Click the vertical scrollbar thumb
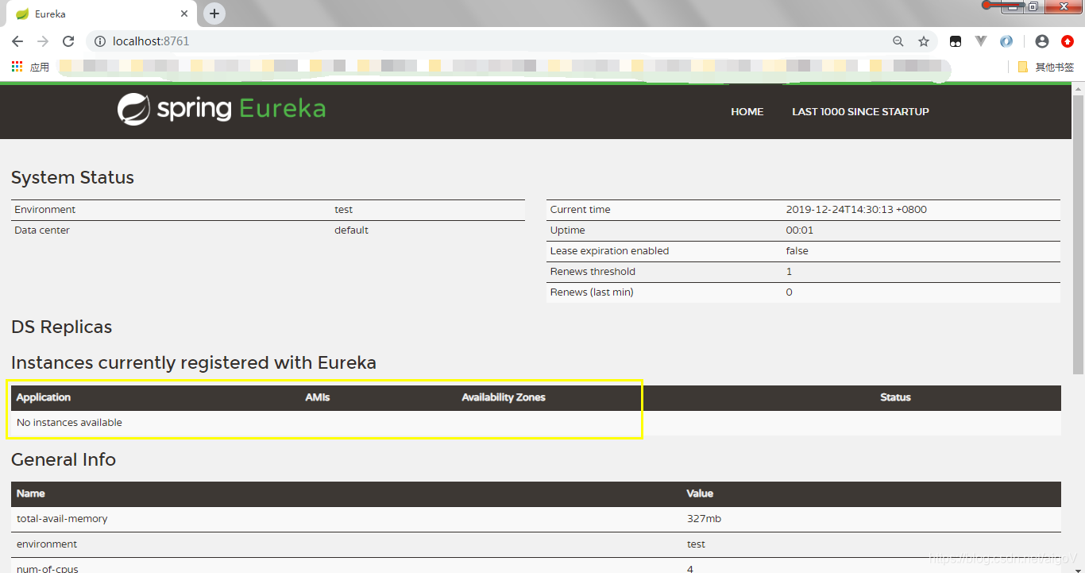Image resolution: width=1085 pixels, height=573 pixels. [x=1078, y=234]
